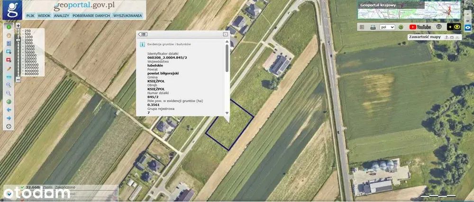Click the print map icon
The image size is (474, 202).
pyautogui.click(x=373, y=27)
